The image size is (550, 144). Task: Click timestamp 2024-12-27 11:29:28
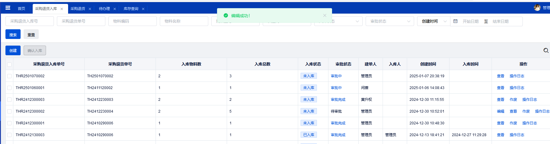[x=469, y=135]
